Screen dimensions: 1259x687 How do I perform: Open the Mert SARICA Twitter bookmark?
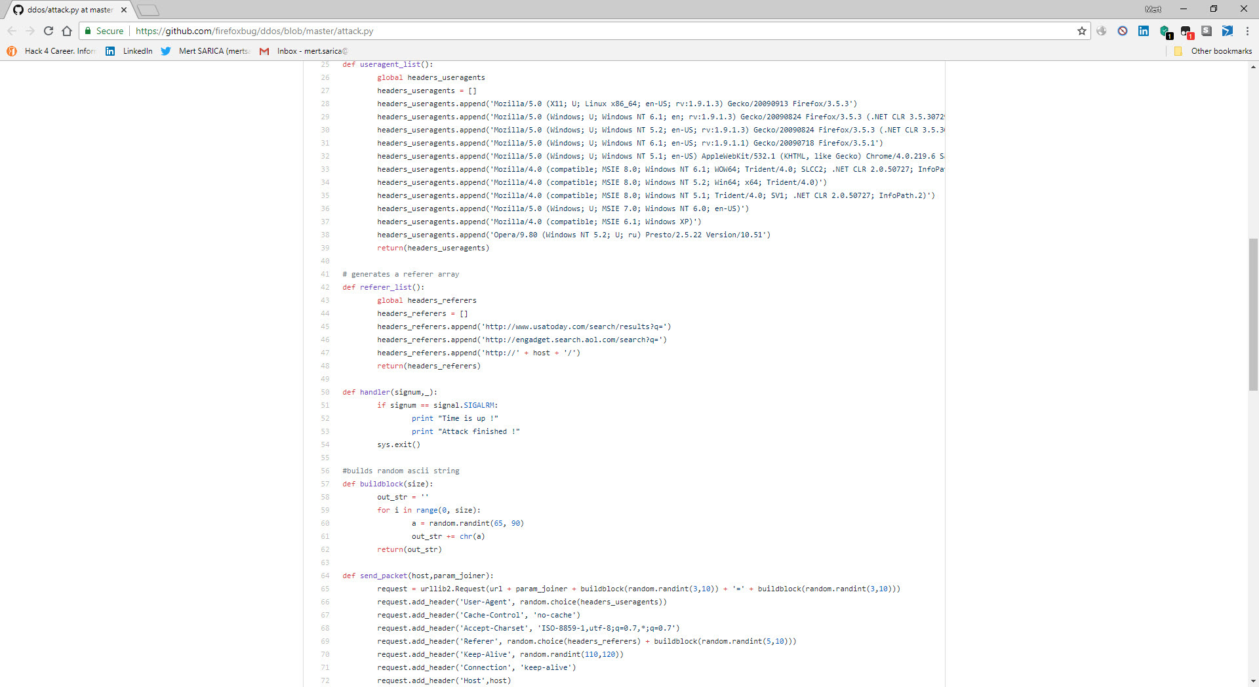click(x=205, y=51)
